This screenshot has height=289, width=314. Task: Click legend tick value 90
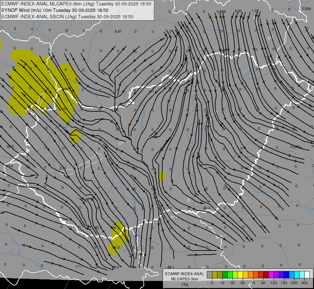pyautogui.click(x=263, y=283)
